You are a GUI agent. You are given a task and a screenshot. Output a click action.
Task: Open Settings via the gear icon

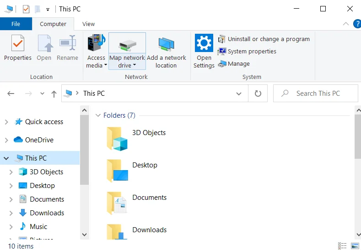pyautogui.click(x=204, y=43)
